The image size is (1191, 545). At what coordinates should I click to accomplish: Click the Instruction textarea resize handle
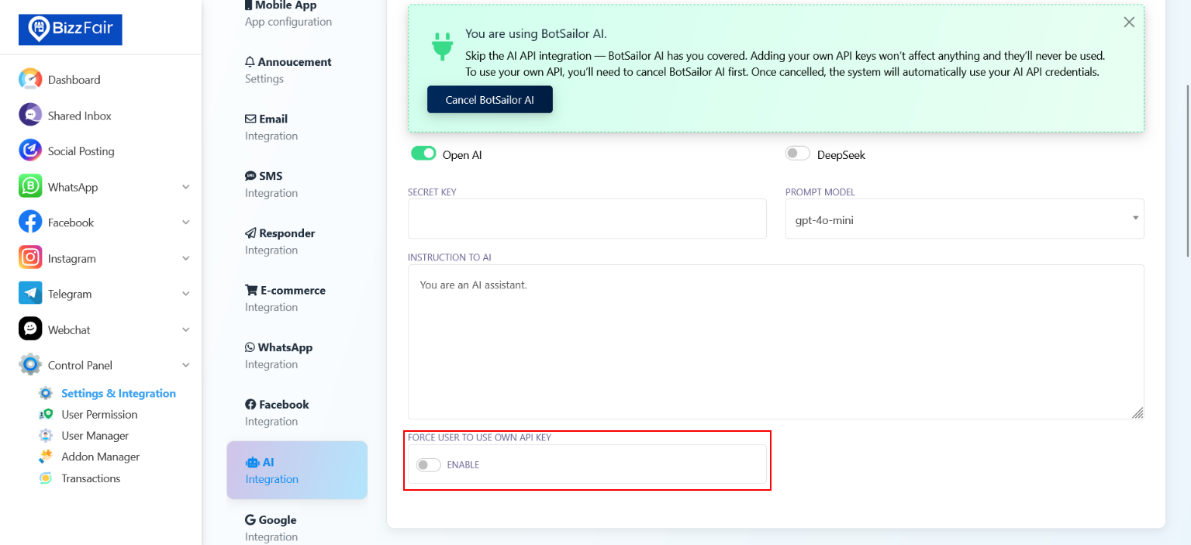(1137, 413)
